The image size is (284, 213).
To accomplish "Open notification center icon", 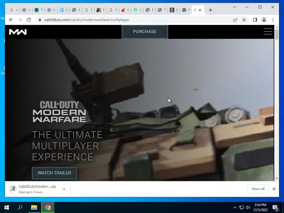I will click(275, 208).
